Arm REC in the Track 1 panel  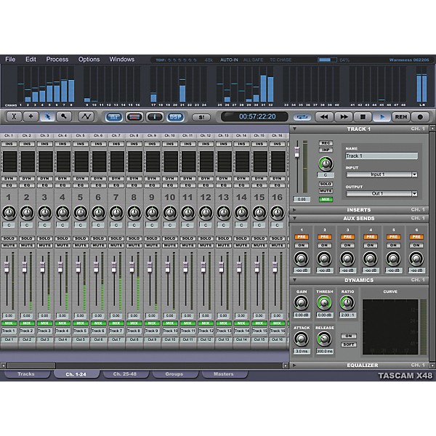pos(326,143)
